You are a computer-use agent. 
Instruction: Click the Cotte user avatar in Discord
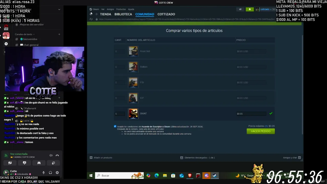click(x=6, y=173)
